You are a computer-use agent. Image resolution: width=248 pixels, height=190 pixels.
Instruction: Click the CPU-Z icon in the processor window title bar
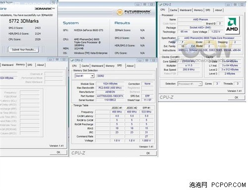tap(160, 4)
